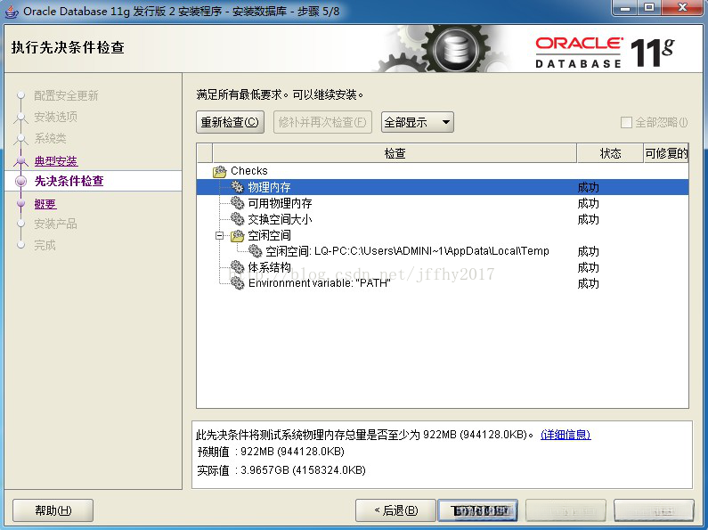This screenshot has width=708, height=530.
Task: Click the 后退(B) button
Action: [395, 510]
